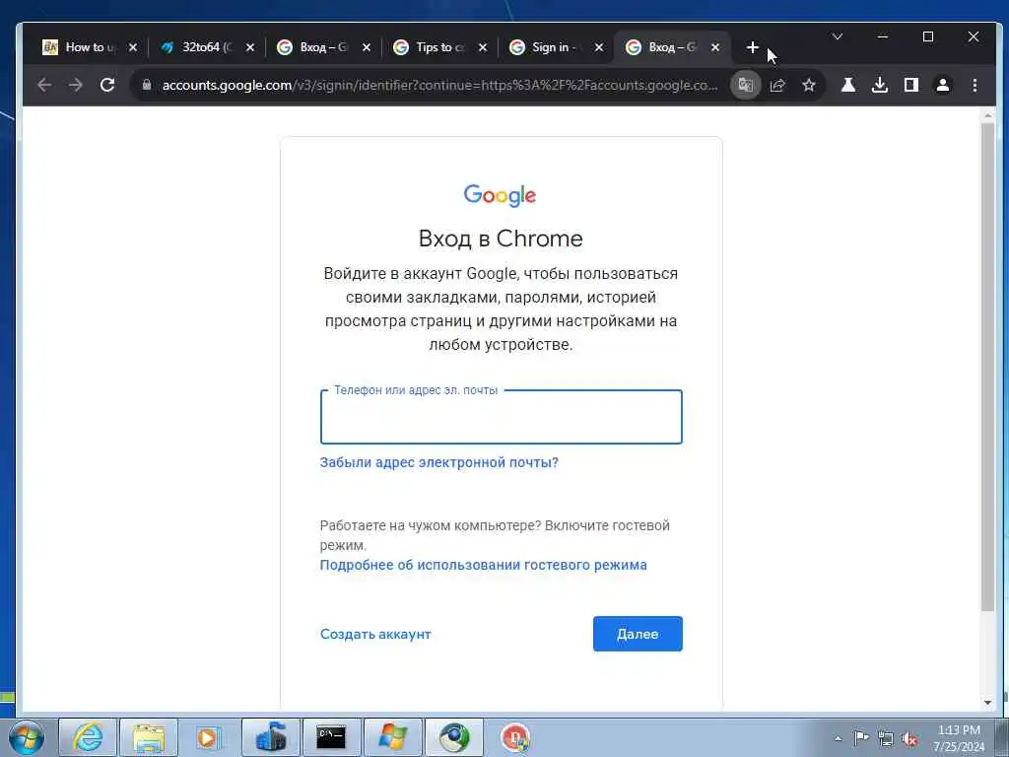Reload the current page
Screen dimensions: 1009x757
107,85
